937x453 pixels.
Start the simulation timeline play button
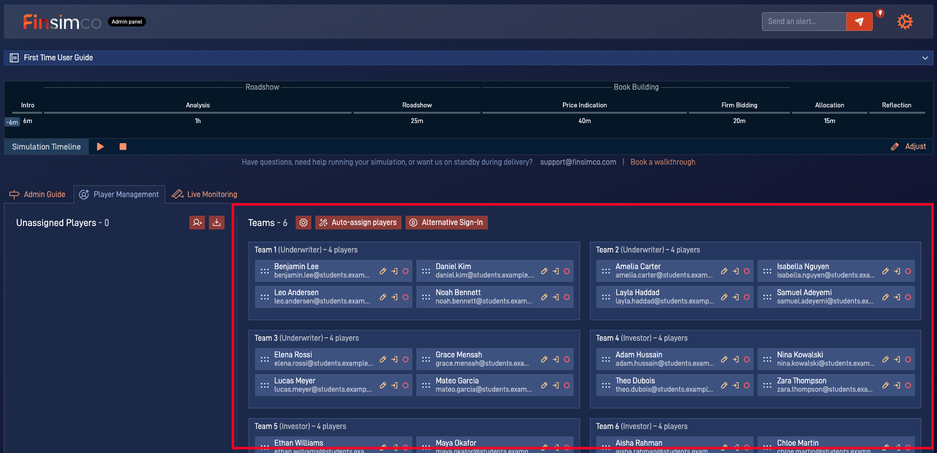point(101,147)
